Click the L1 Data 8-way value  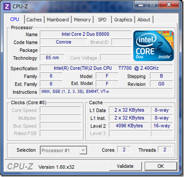162,110
